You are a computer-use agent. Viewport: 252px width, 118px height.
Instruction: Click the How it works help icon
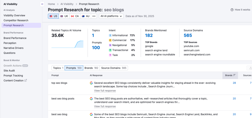(x=232, y=10)
